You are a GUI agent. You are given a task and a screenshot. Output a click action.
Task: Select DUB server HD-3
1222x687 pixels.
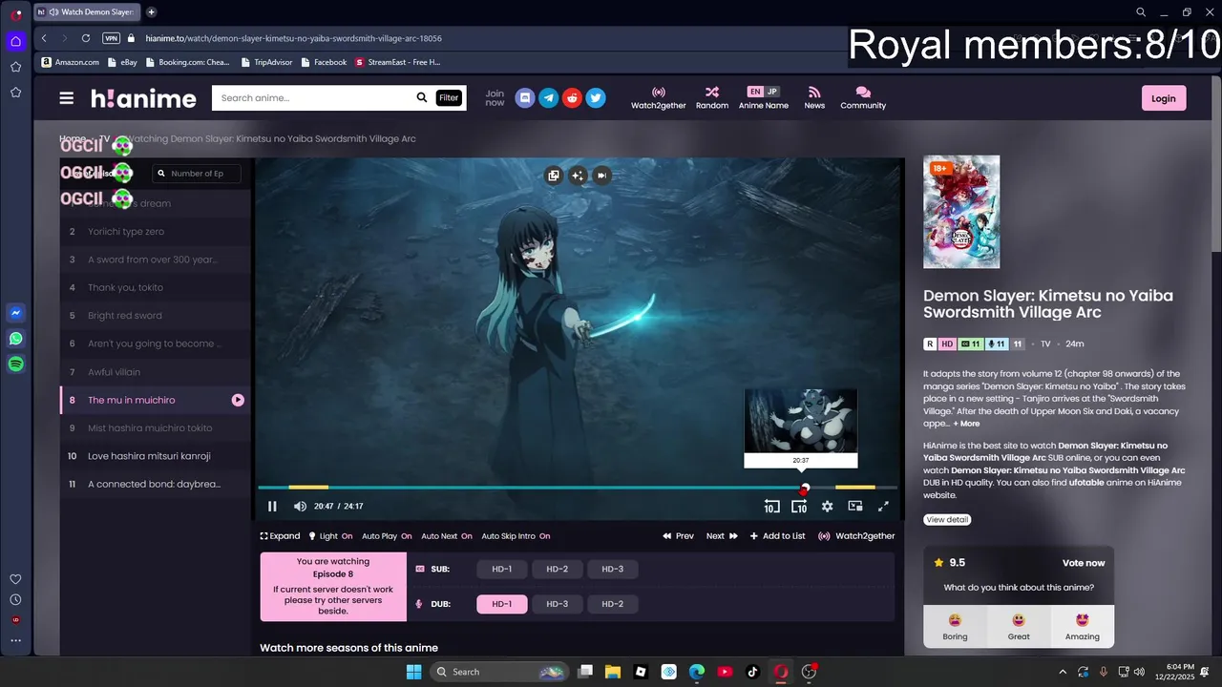pos(558,604)
